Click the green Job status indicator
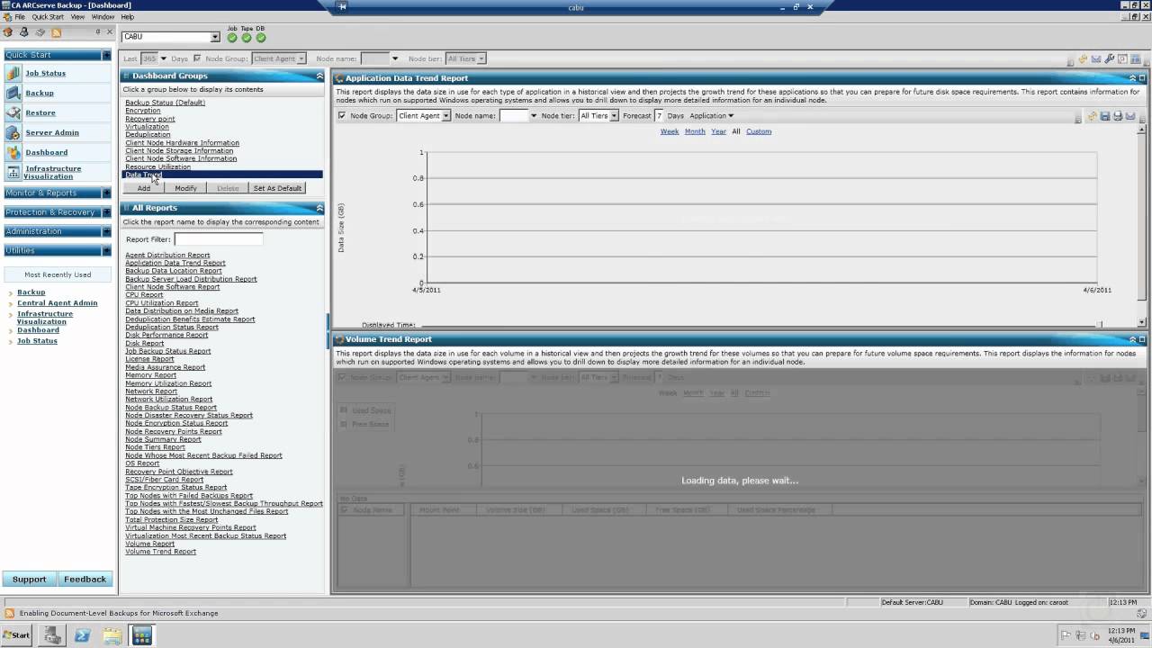This screenshot has height=648, width=1152. point(232,37)
